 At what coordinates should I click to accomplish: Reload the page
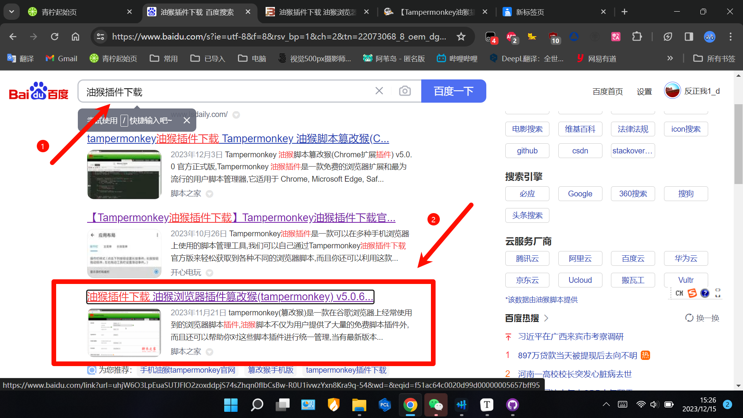pos(55,37)
